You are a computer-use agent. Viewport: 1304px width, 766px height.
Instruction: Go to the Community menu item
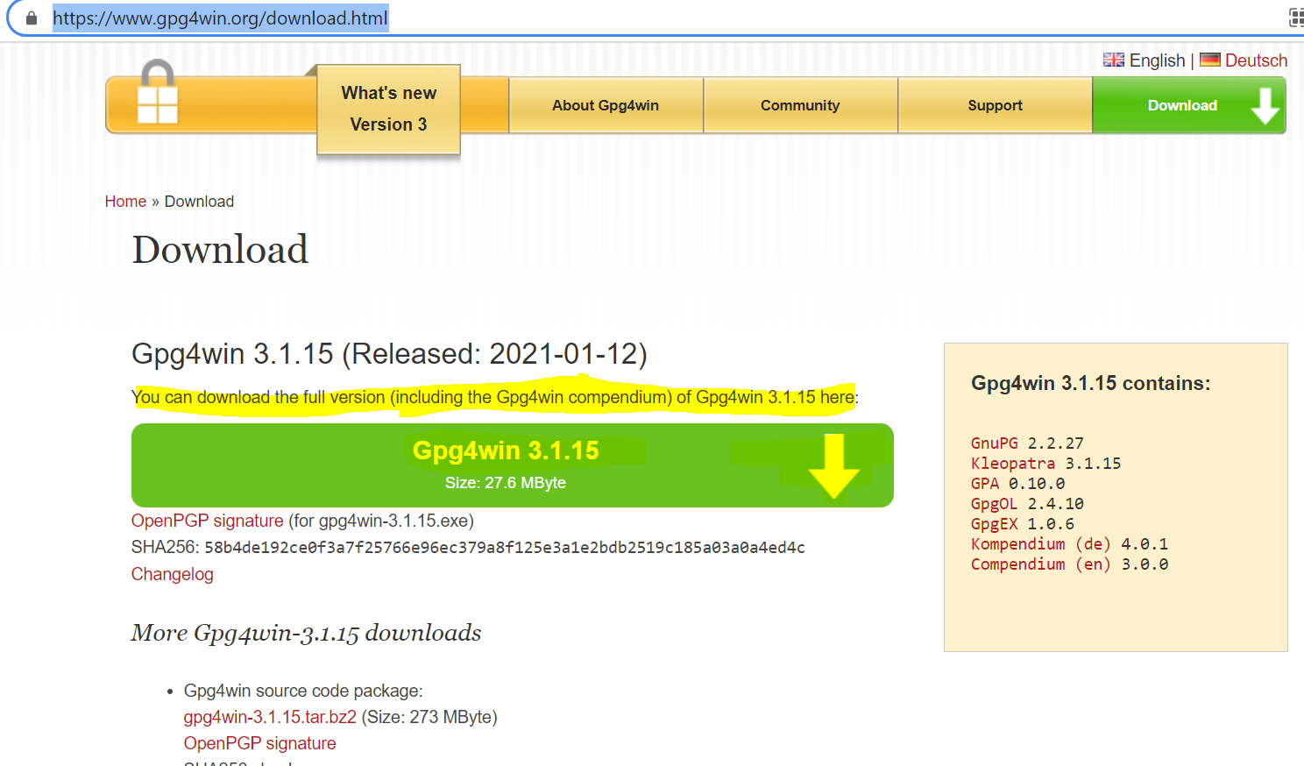800,105
